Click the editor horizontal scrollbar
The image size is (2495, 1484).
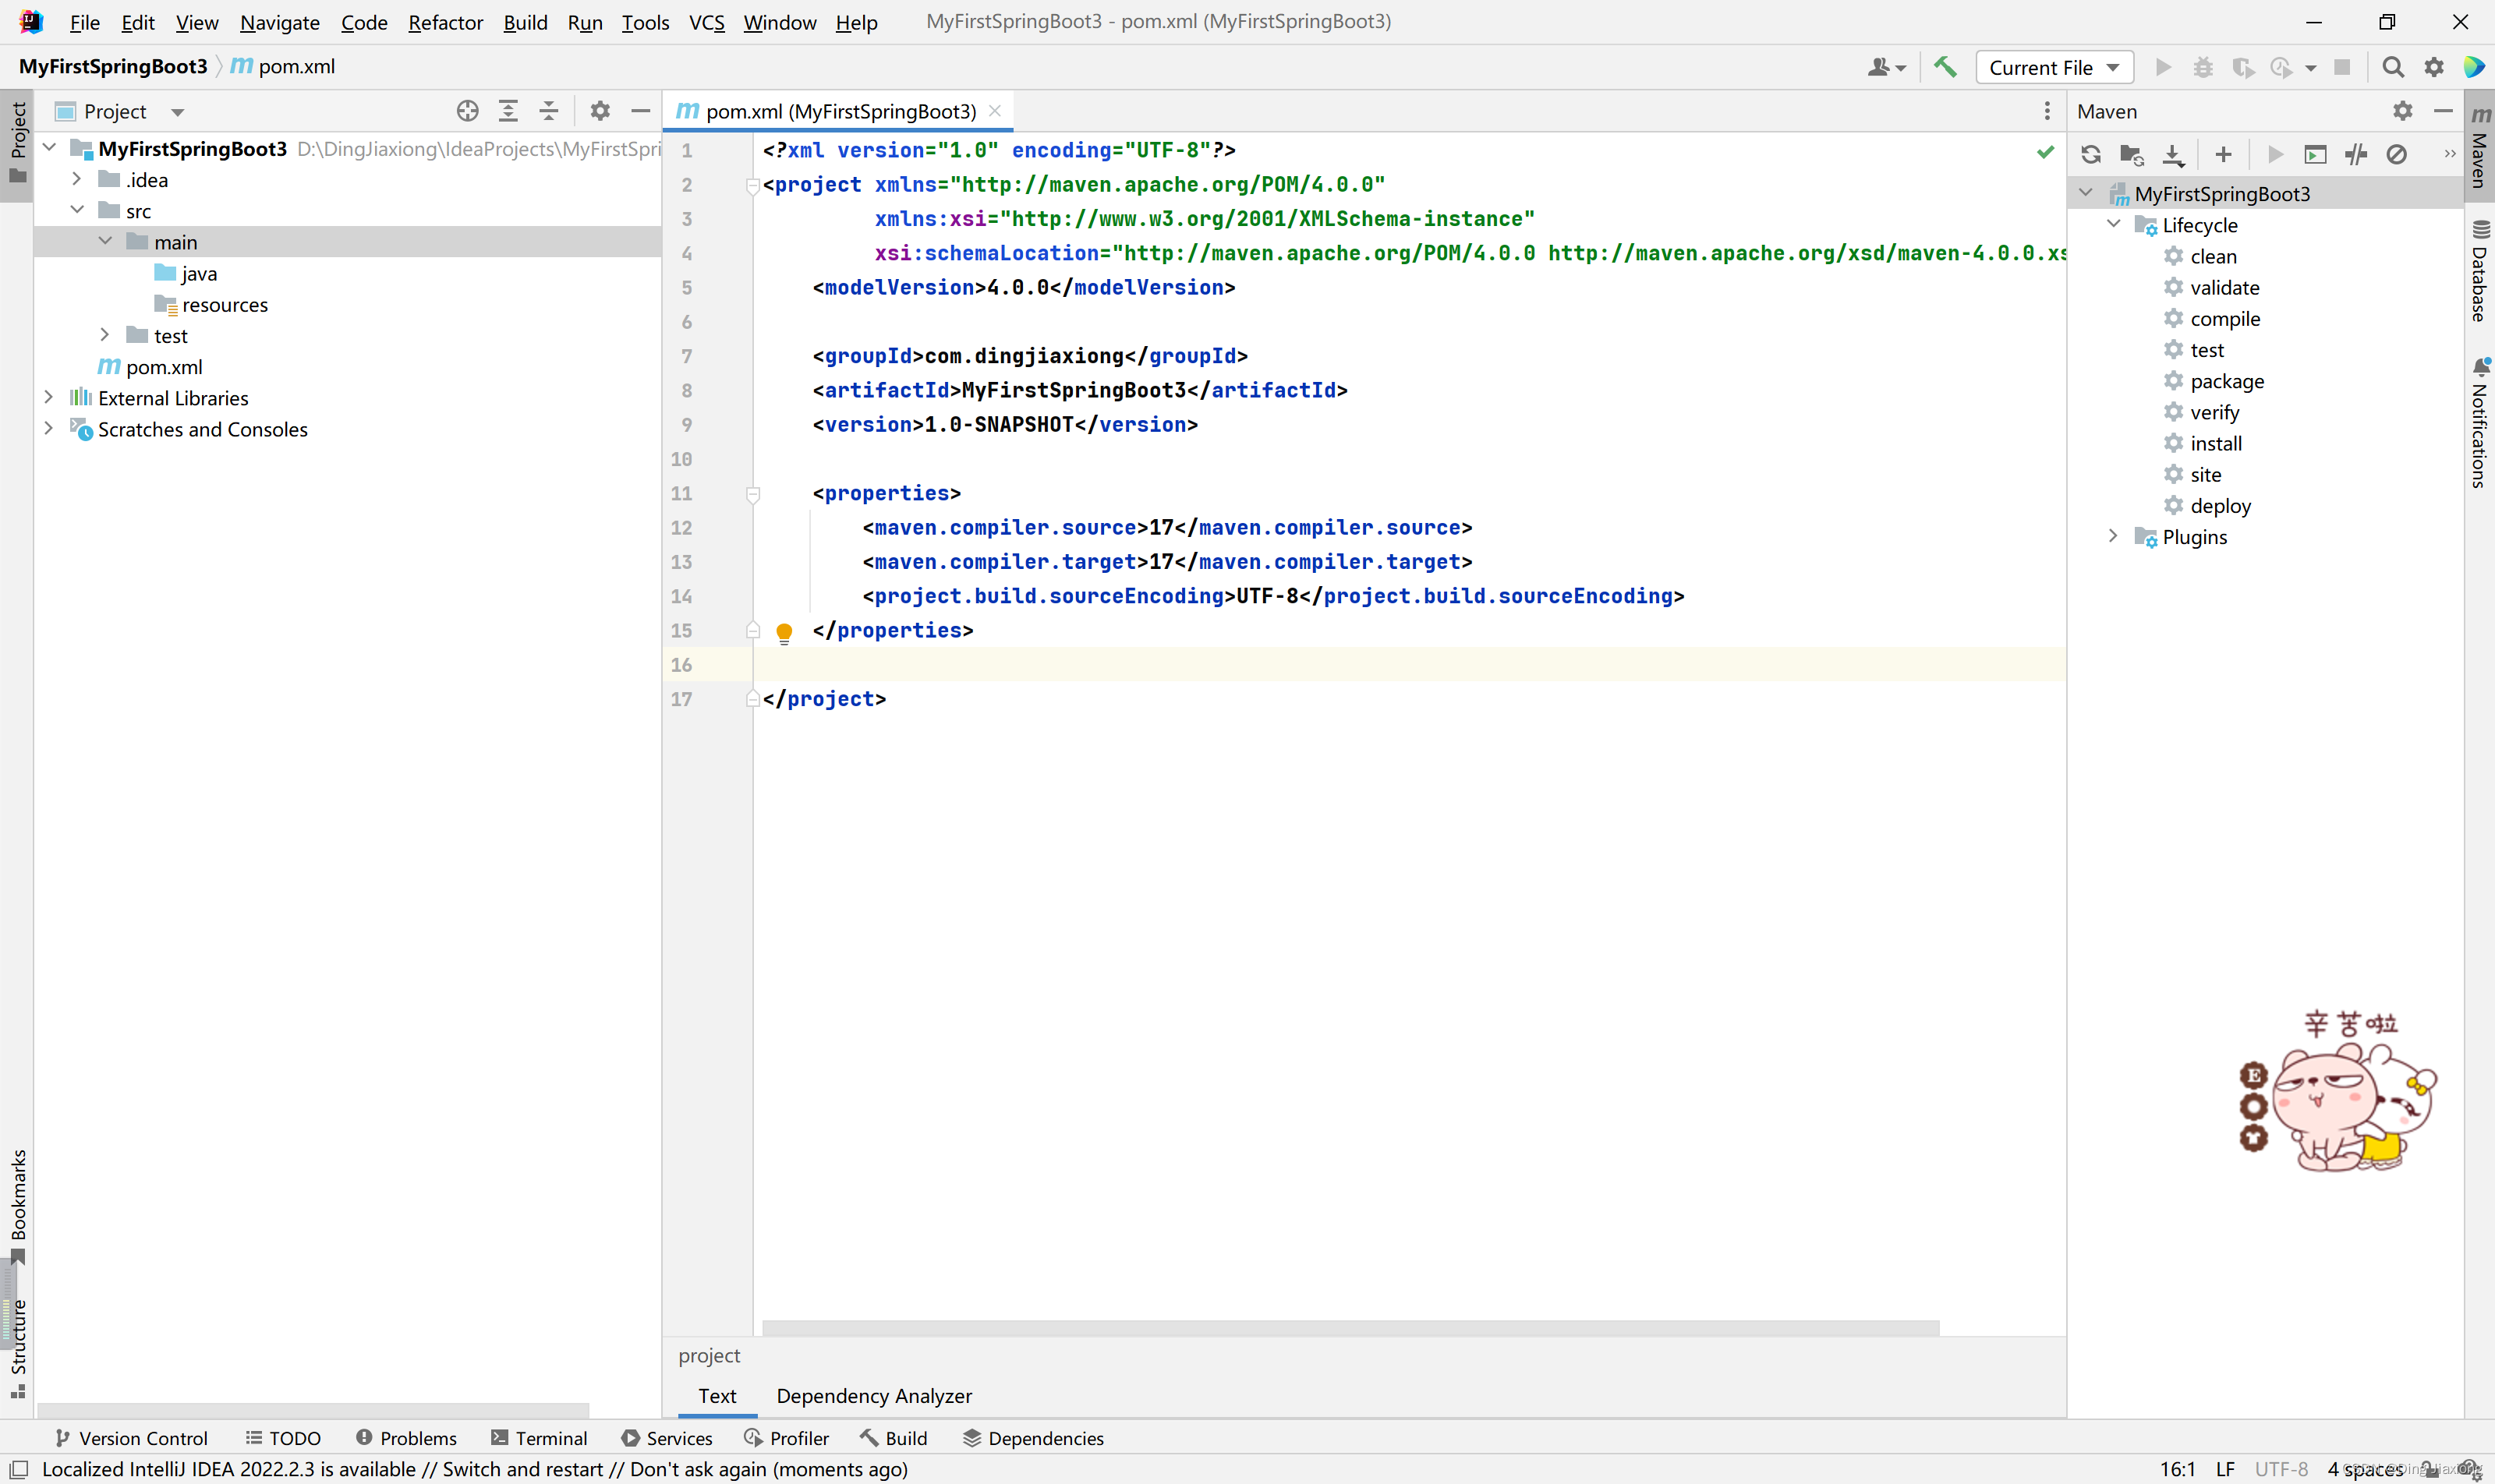click(1350, 1327)
